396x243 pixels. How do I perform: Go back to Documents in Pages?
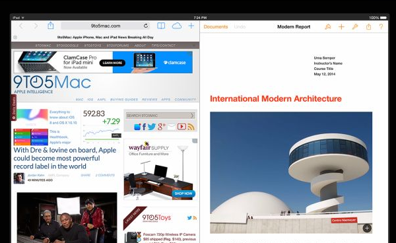[216, 27]
